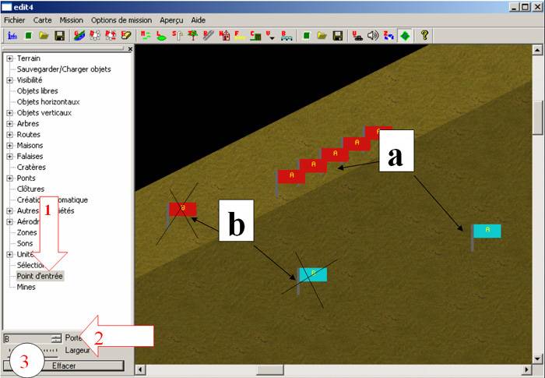Click the Porte spinner arrows
Image resolution: width=545 pixels, height=378 pixels.
pos(56,338)
